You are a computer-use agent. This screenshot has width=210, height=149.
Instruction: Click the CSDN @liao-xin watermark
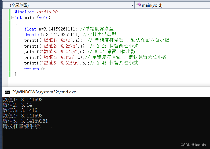point(193,145)
